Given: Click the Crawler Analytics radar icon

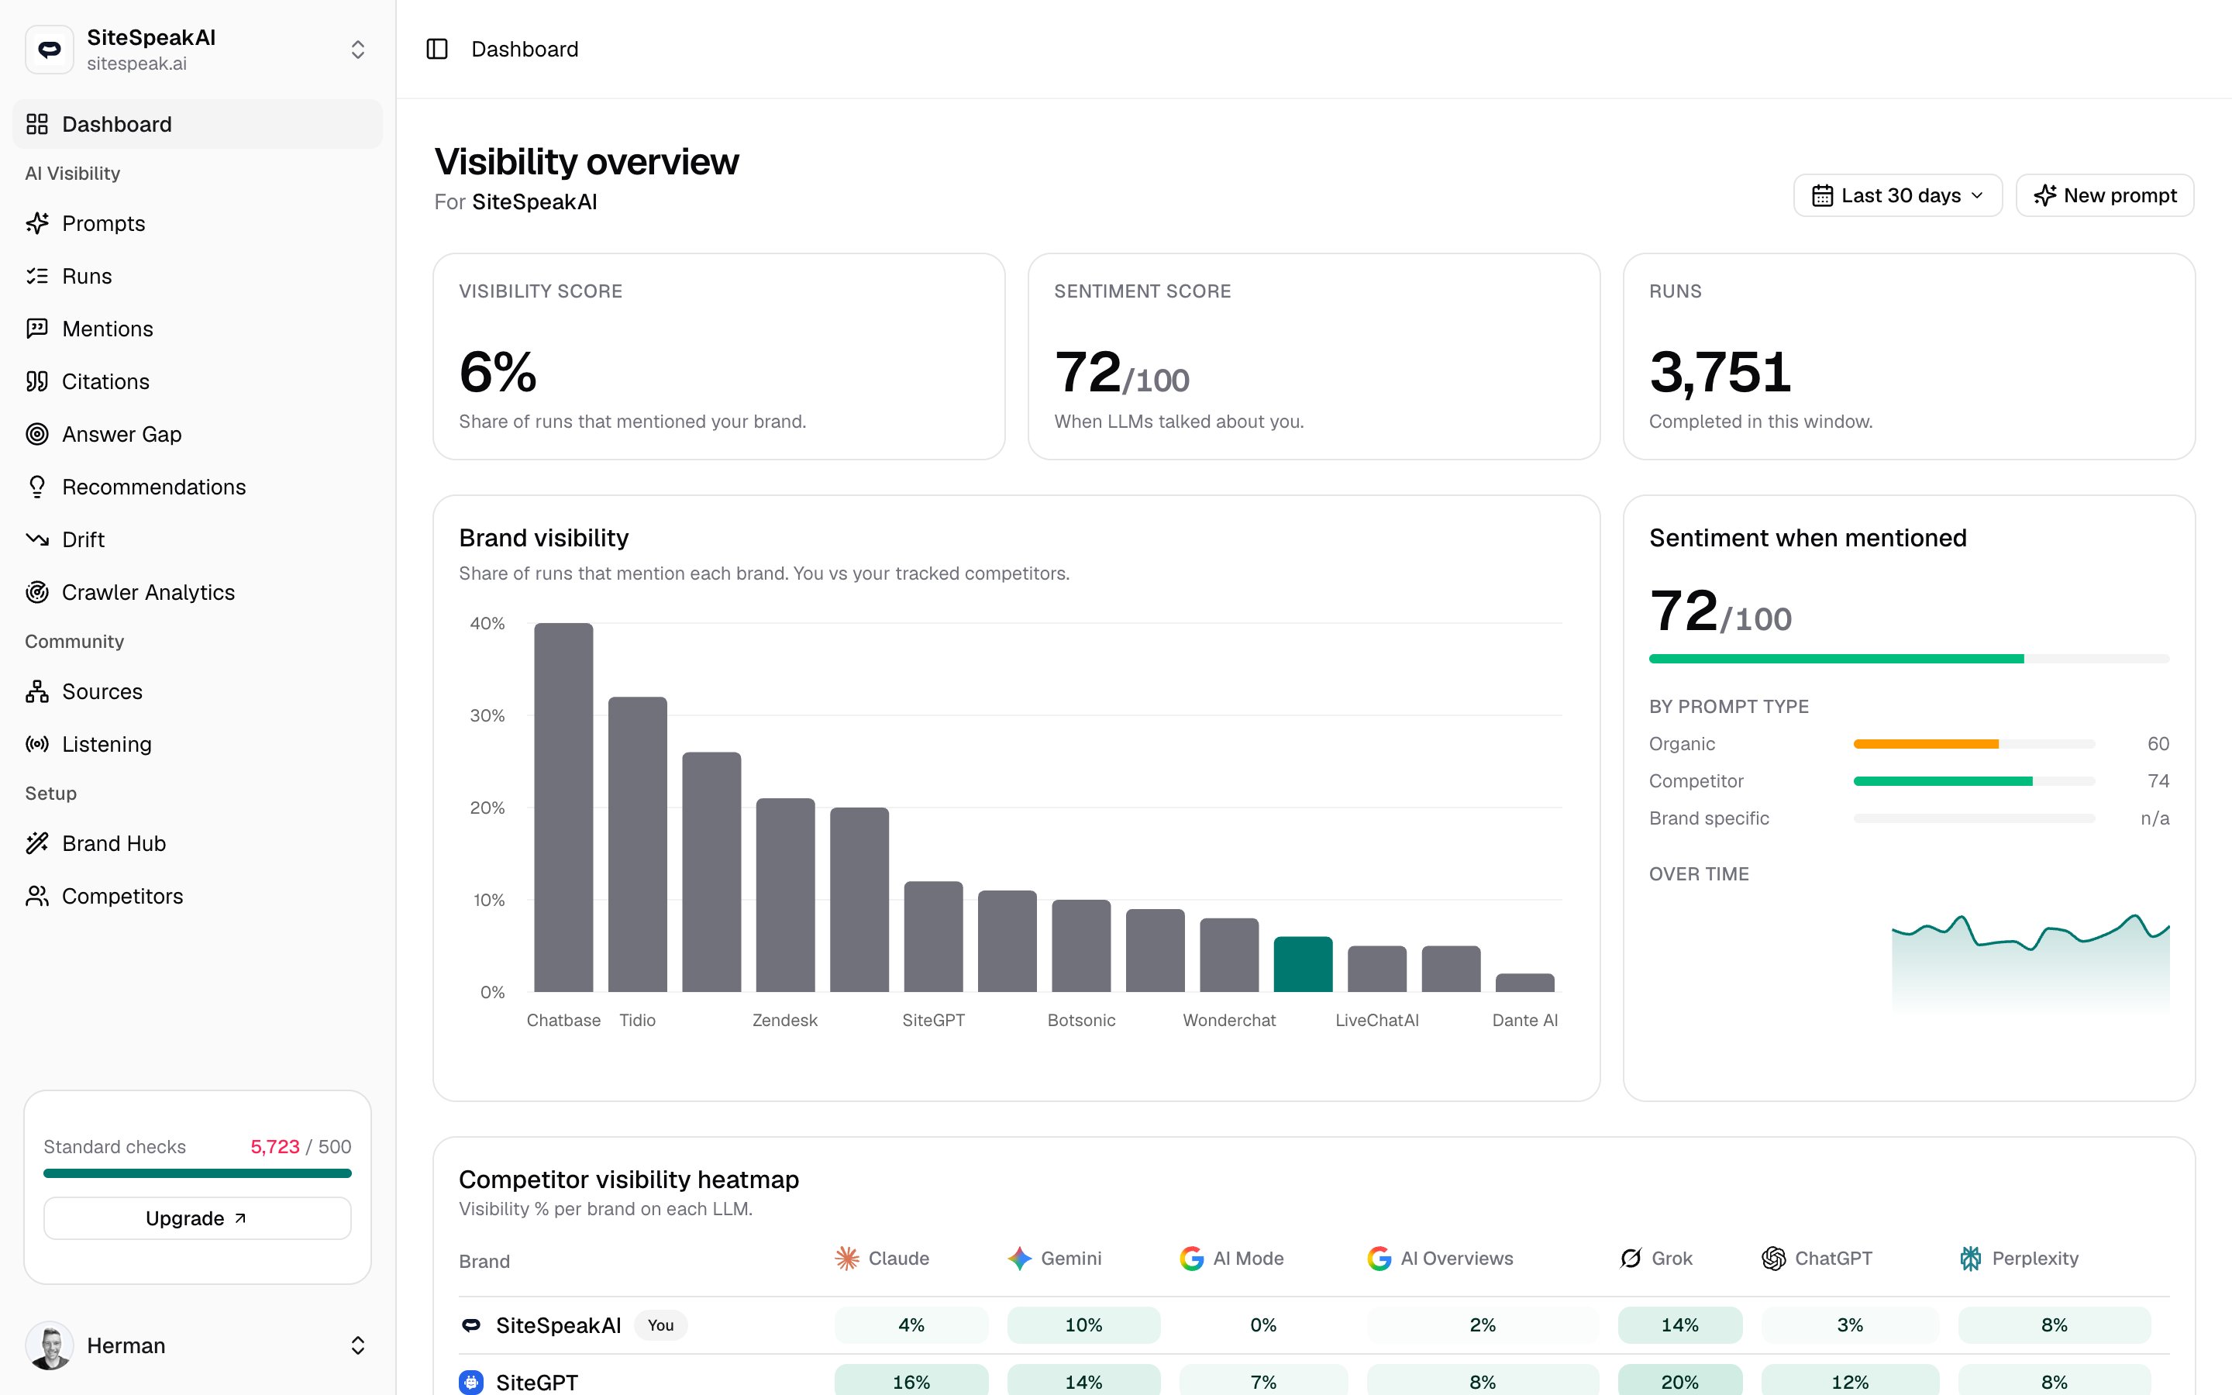Looking at the screenshot, I should [37, 591].
